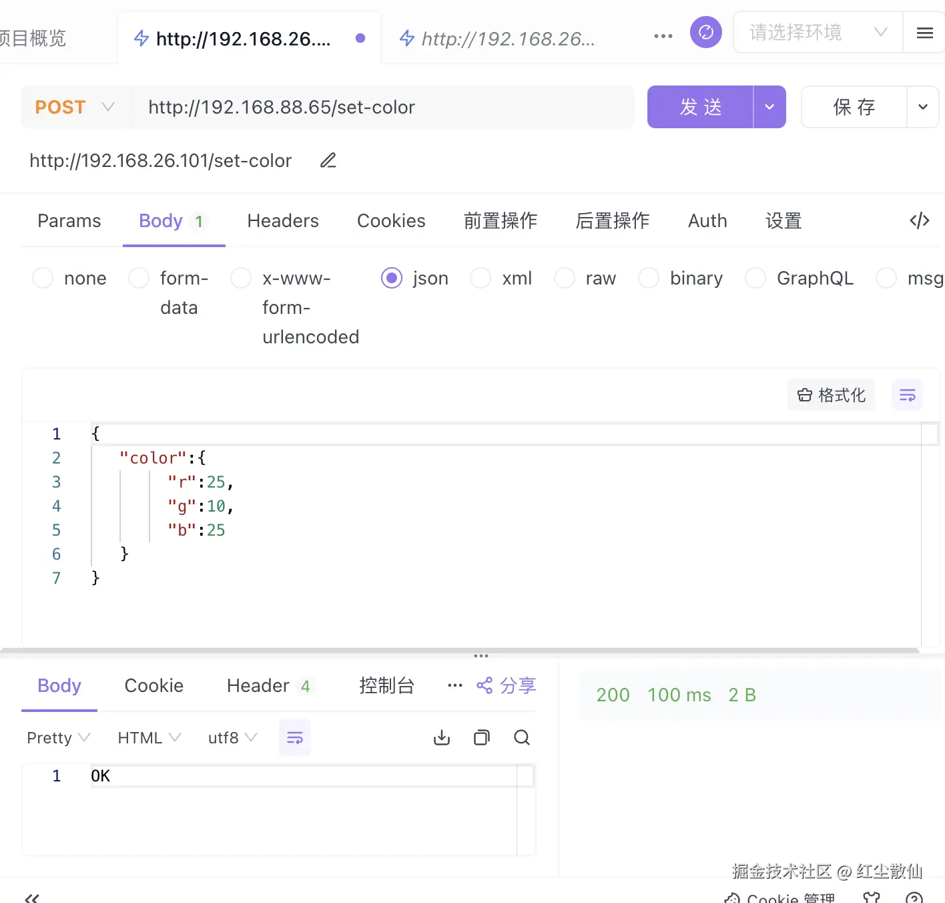Click the lightning icon on second request tab

click(407, 38)
